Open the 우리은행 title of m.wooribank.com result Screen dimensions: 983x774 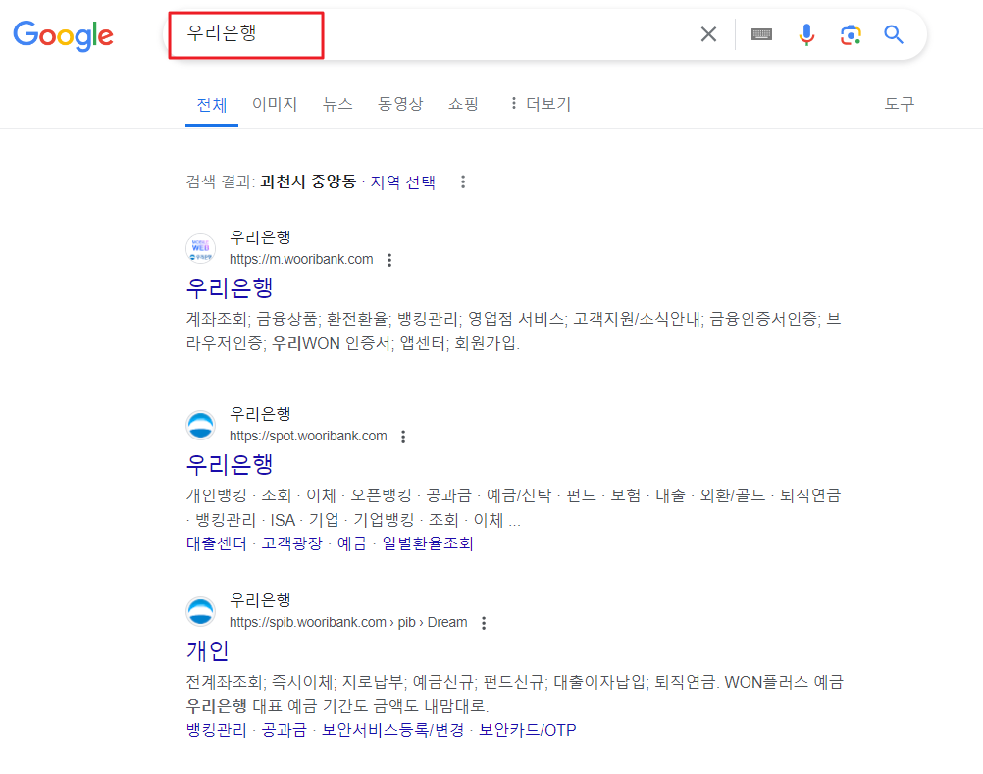click(230, 287)
